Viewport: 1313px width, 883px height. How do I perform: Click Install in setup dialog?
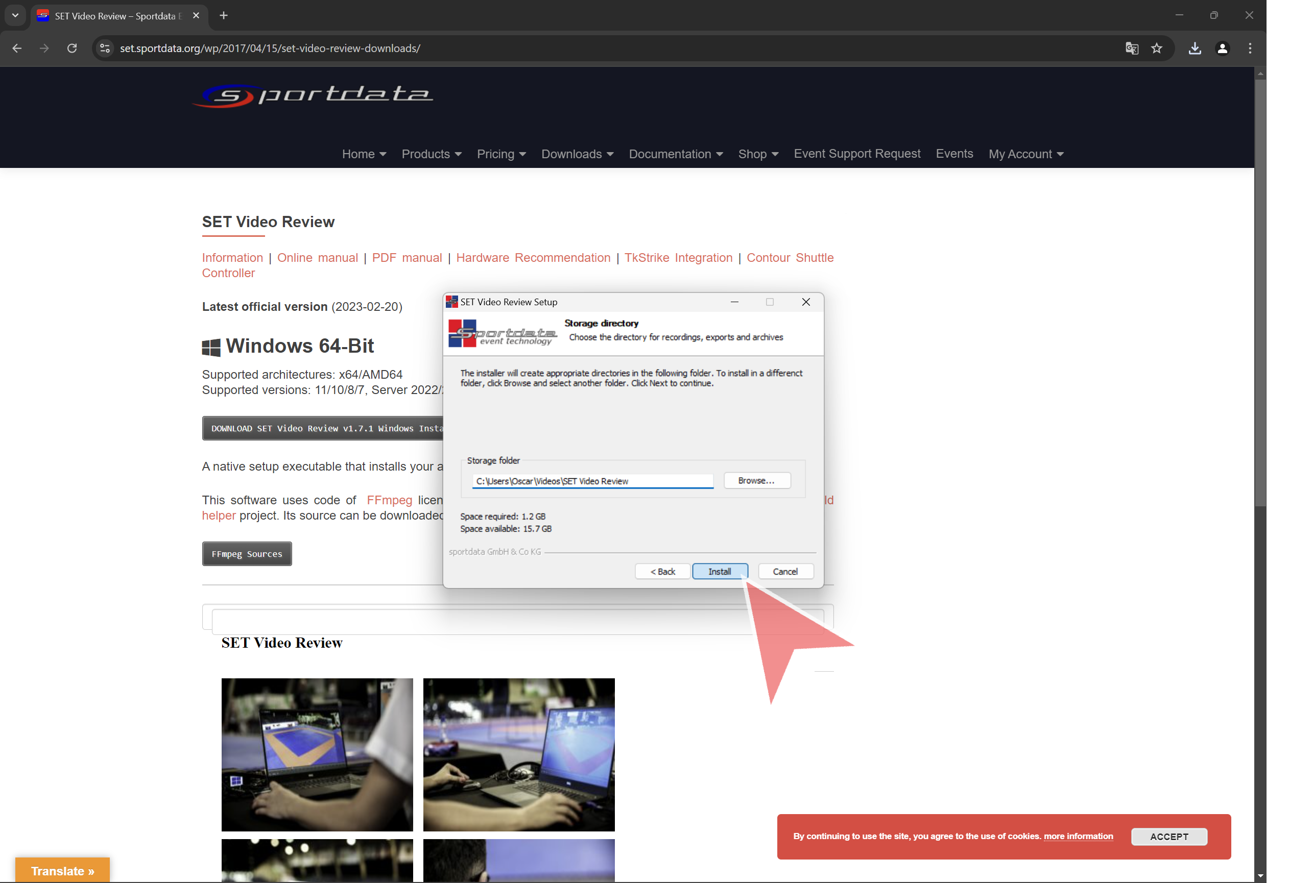pos(719,571)
